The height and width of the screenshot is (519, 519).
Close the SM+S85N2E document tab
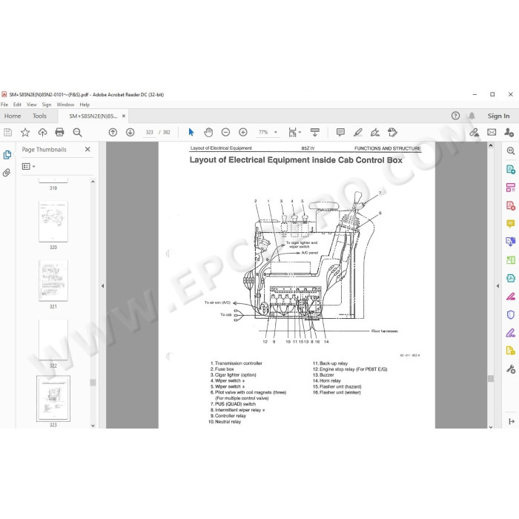[x=124, y=116]
